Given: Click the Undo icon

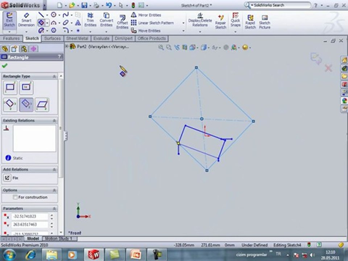Looking at the screenshot, I should coord(109,5).
